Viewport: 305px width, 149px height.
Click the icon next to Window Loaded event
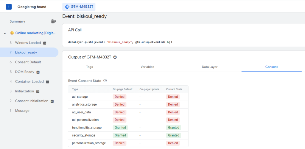(45, 43)
